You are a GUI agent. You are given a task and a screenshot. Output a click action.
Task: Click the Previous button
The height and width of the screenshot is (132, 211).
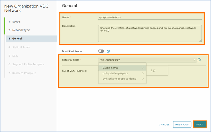pyautogui.click(x=182, y=124)
